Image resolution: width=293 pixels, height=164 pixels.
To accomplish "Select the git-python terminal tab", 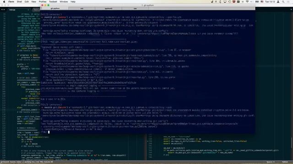I will click(55, 9).
